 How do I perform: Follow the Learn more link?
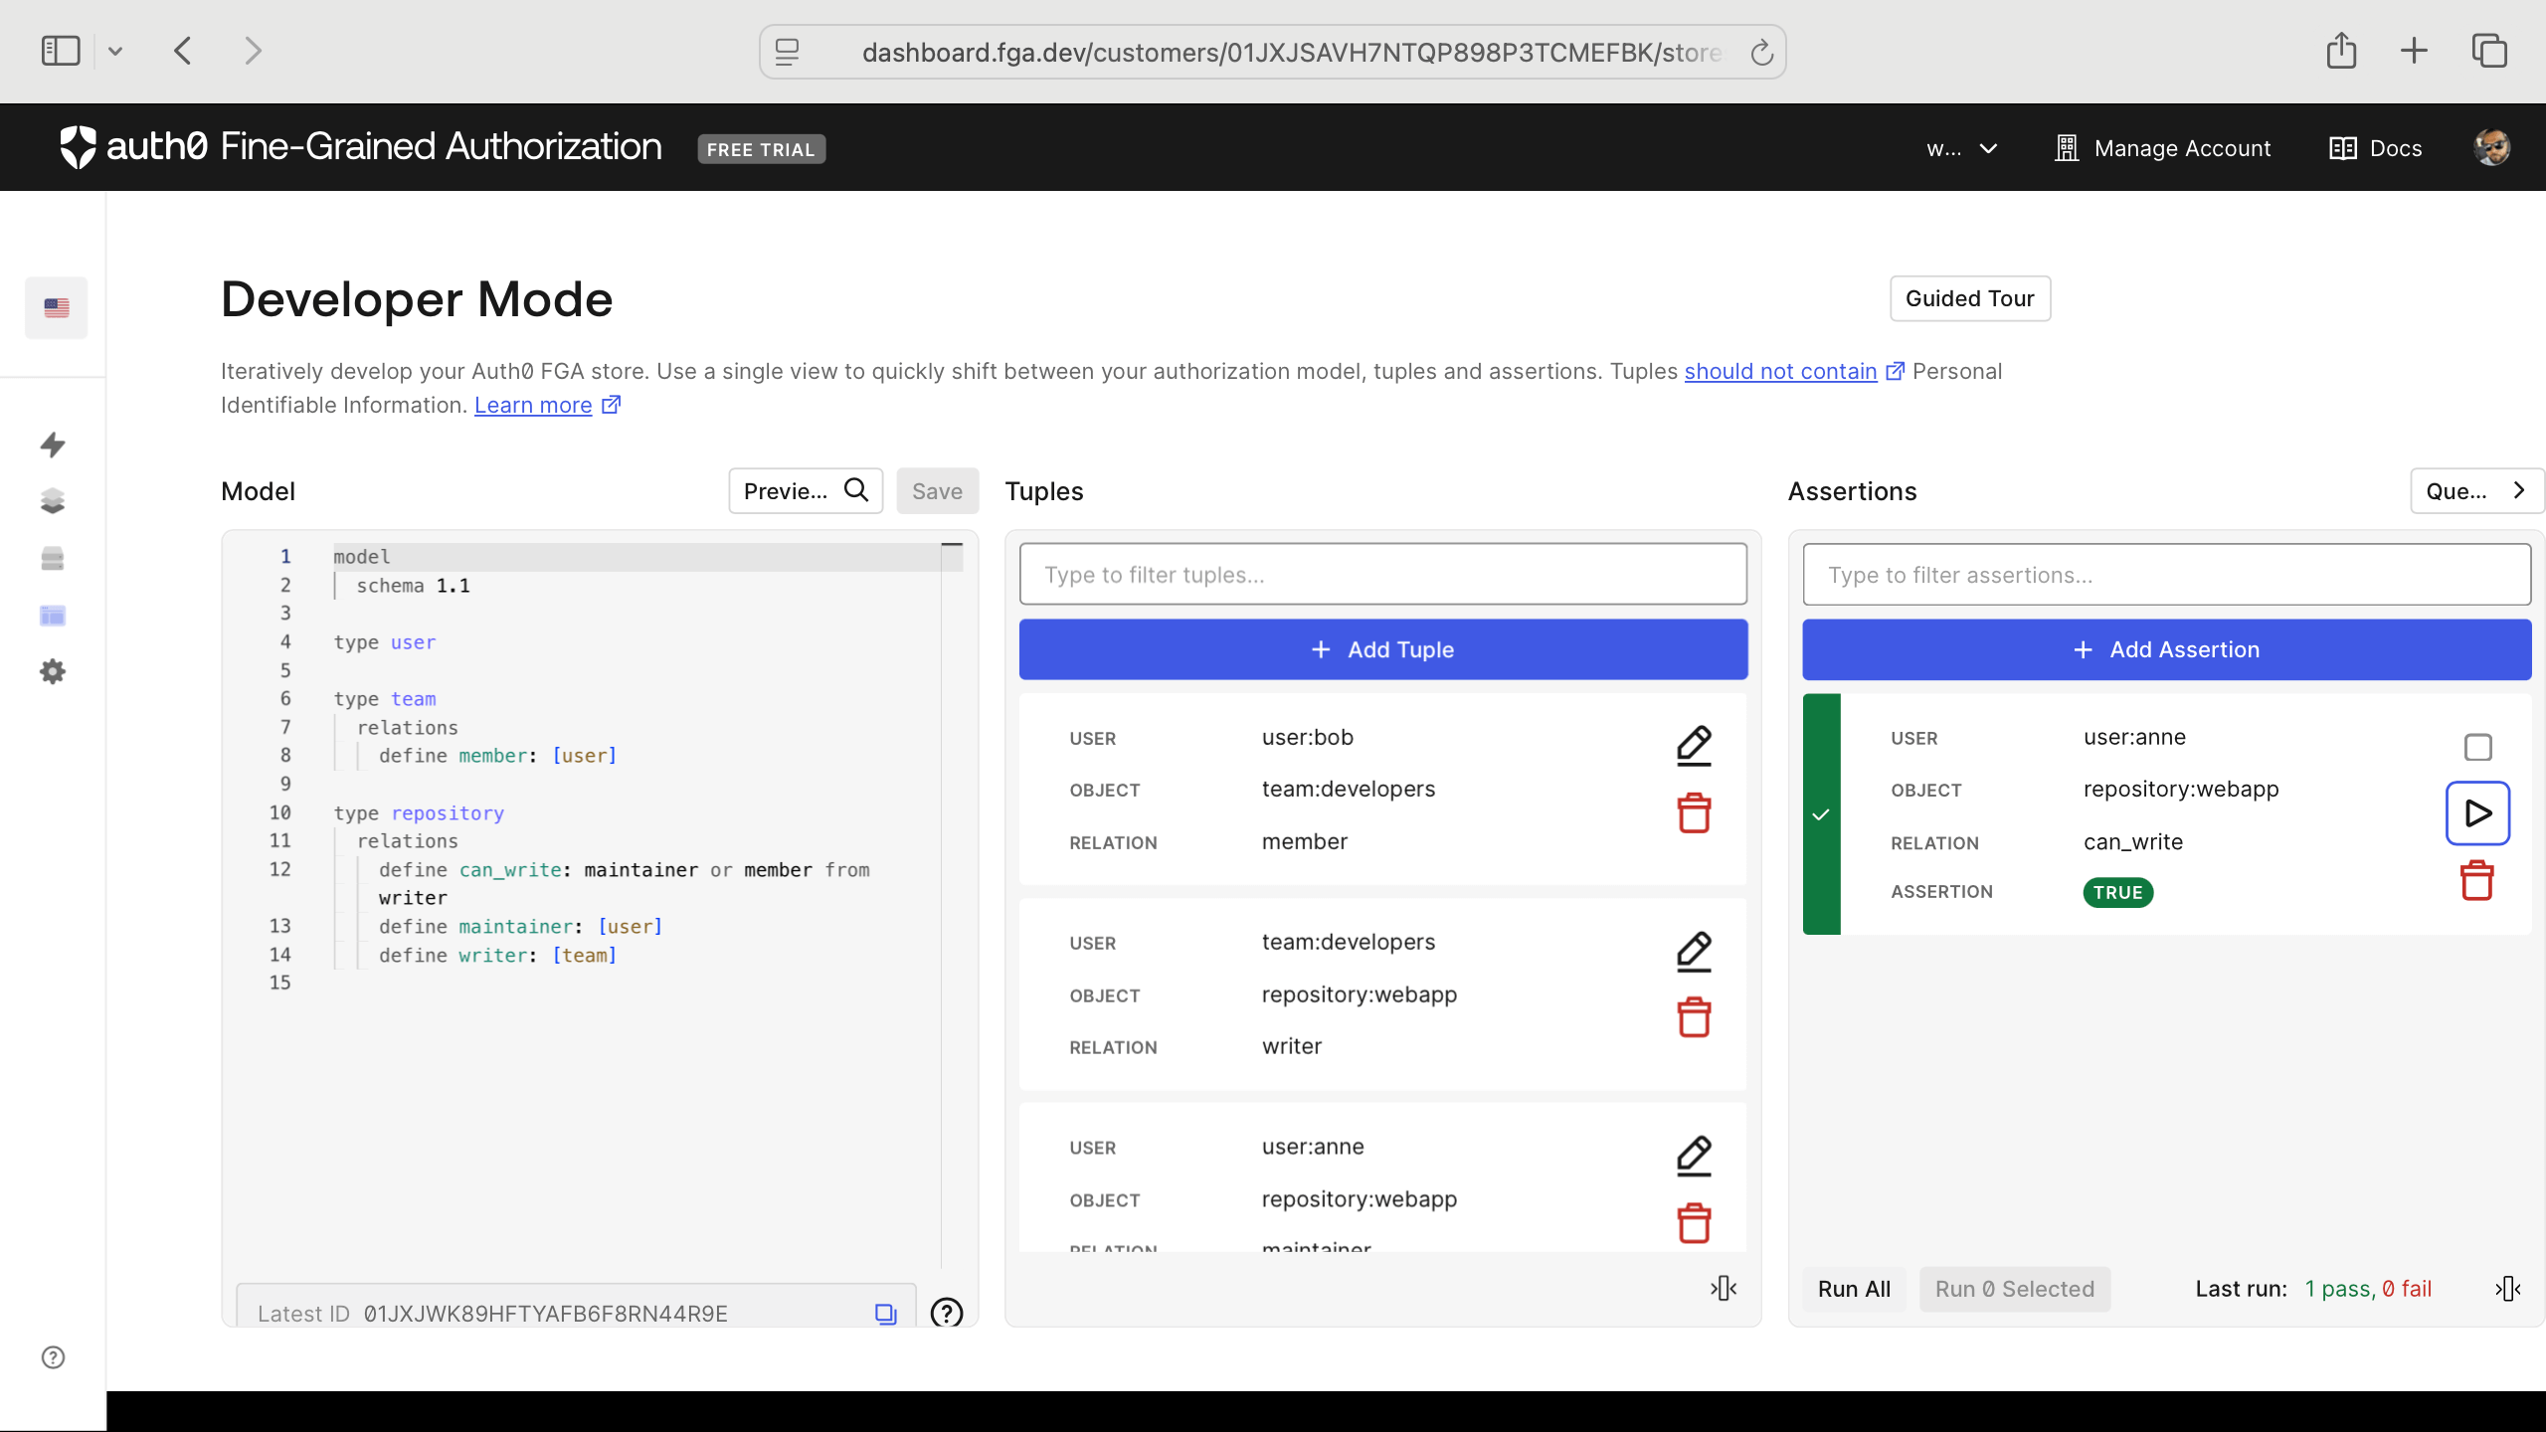point(533,405)
